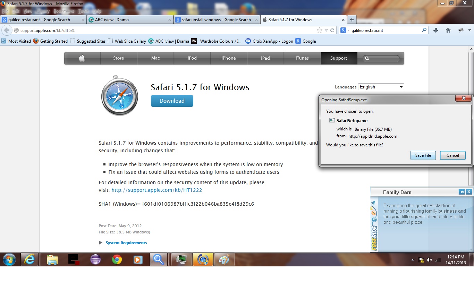
Task: Launch Google Chrome from the taskbar
Action: pyautogui.click(x=117, y=259)
